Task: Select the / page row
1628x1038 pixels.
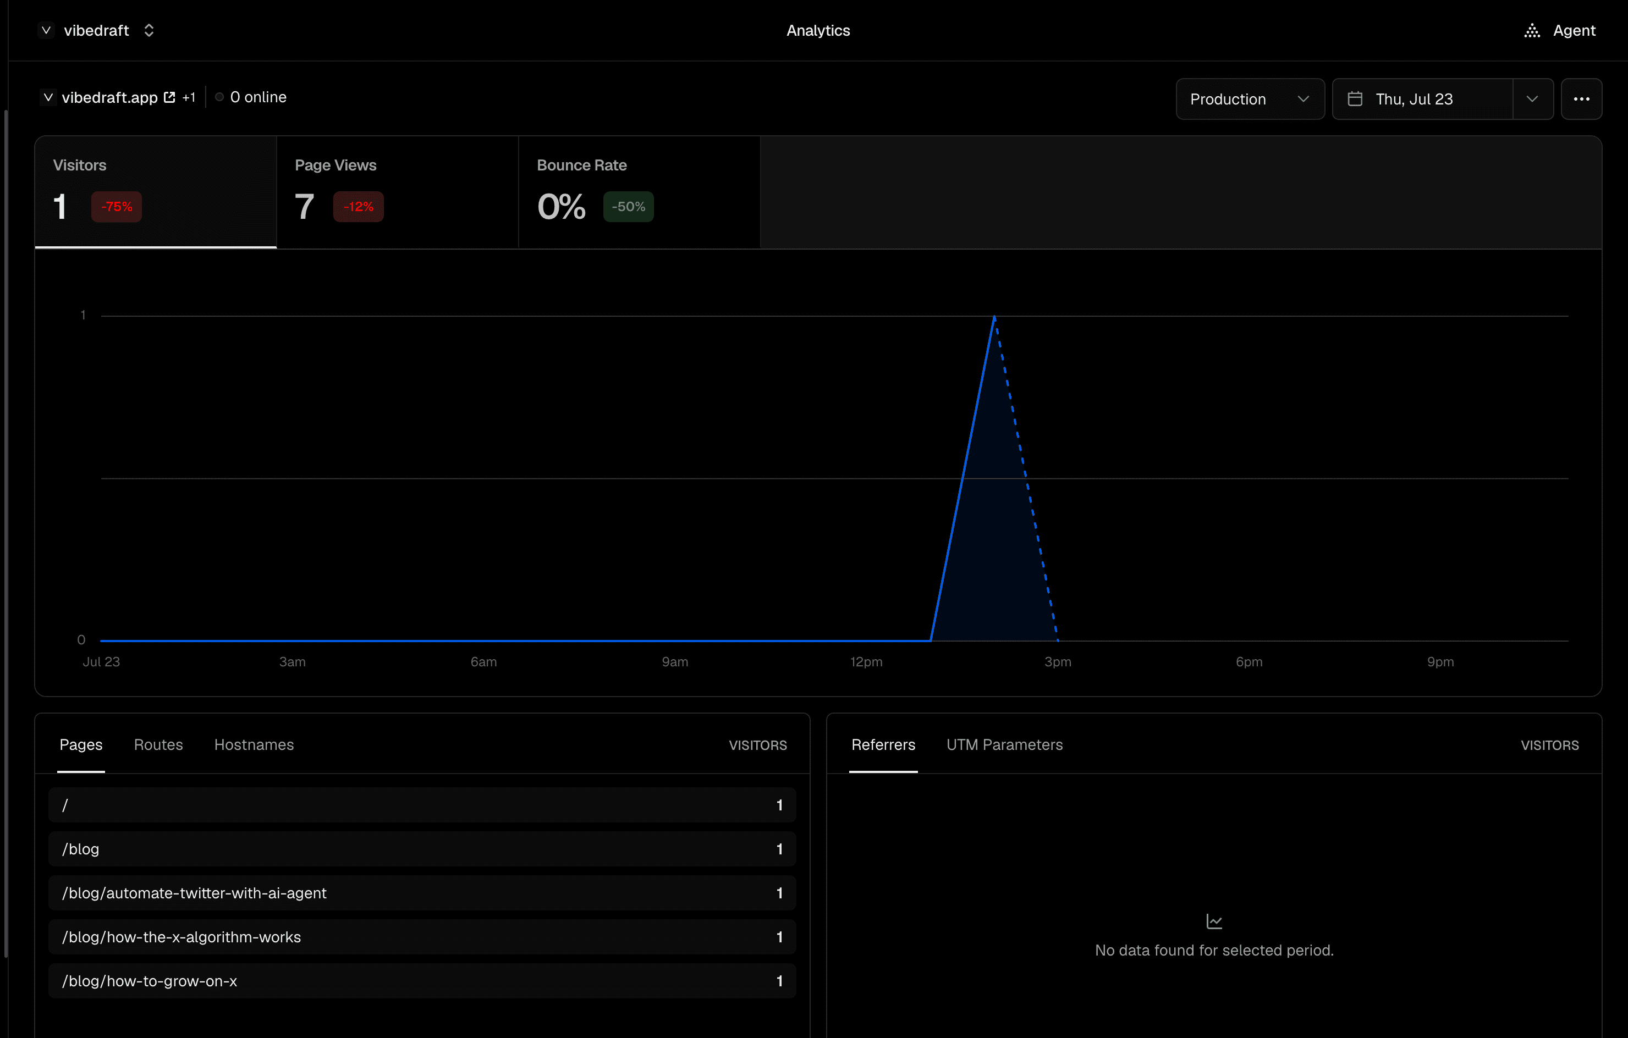Action: tap(422, 805)
